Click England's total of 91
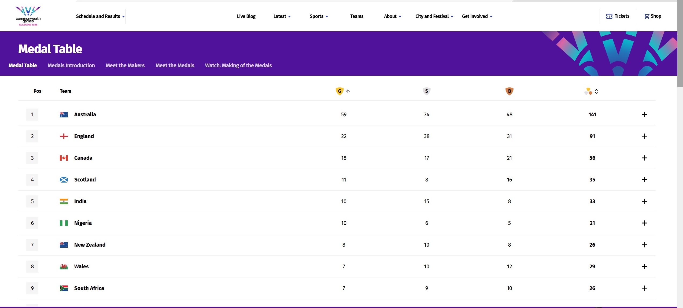683x308 pixels. point(592,136)
